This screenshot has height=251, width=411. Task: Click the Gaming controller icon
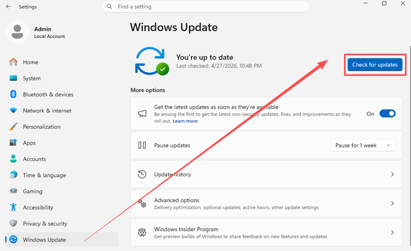13,191
